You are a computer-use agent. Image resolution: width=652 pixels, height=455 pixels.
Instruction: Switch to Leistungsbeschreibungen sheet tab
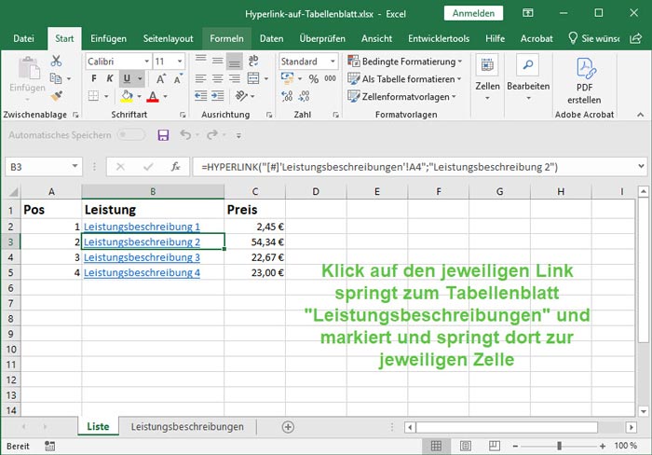[187, 427]
